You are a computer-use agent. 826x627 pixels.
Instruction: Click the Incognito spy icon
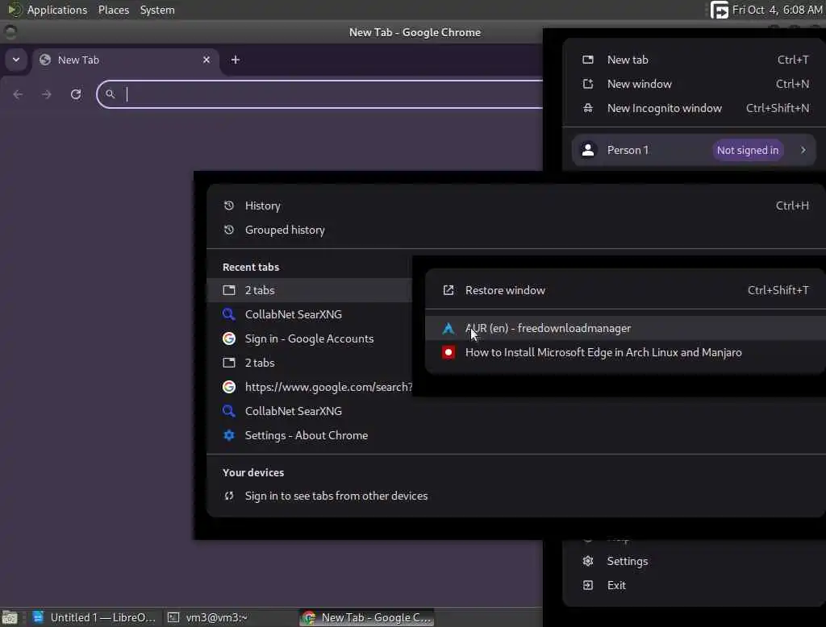(x=588, y=108)
